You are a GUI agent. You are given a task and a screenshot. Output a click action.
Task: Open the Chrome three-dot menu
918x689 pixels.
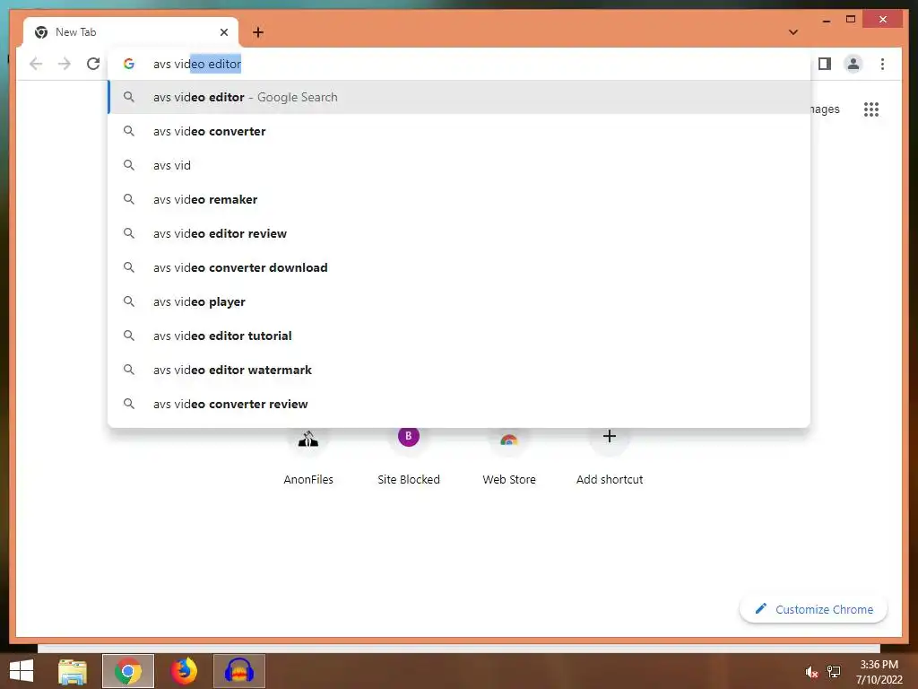[882, 64]
